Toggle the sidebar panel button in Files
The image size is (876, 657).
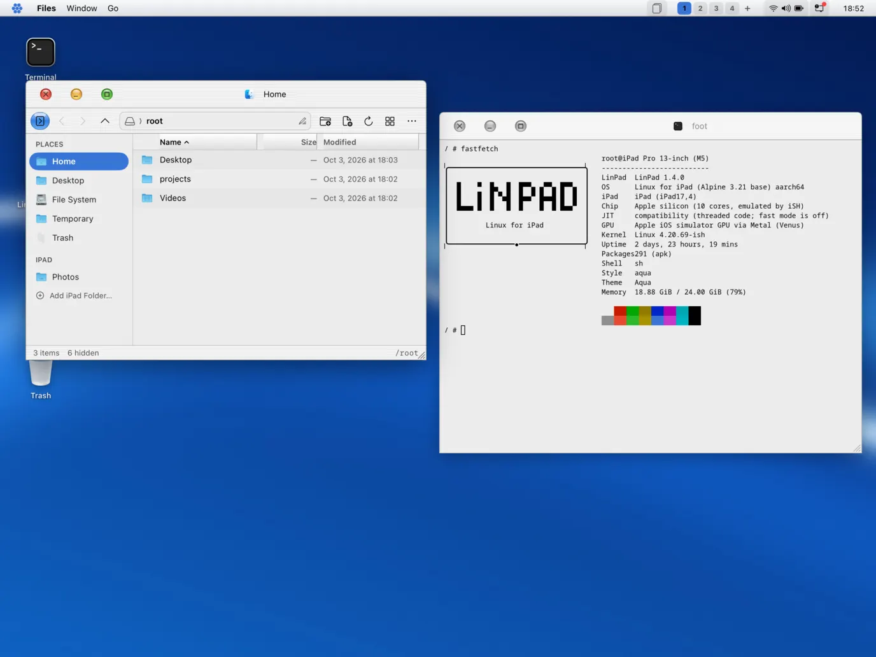click(x=40, y=121)
